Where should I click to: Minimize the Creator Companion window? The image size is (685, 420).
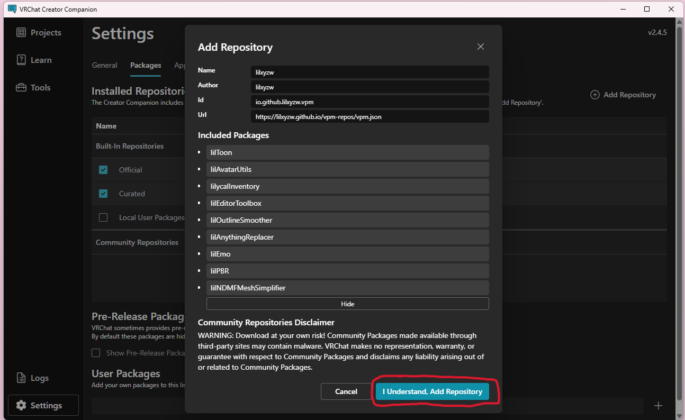coord(622,9)
